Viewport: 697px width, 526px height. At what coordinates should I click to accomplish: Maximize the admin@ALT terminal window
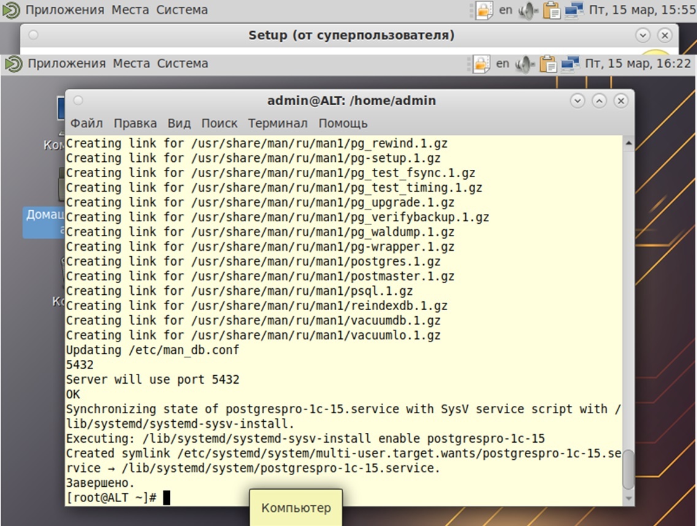[599, 101]
